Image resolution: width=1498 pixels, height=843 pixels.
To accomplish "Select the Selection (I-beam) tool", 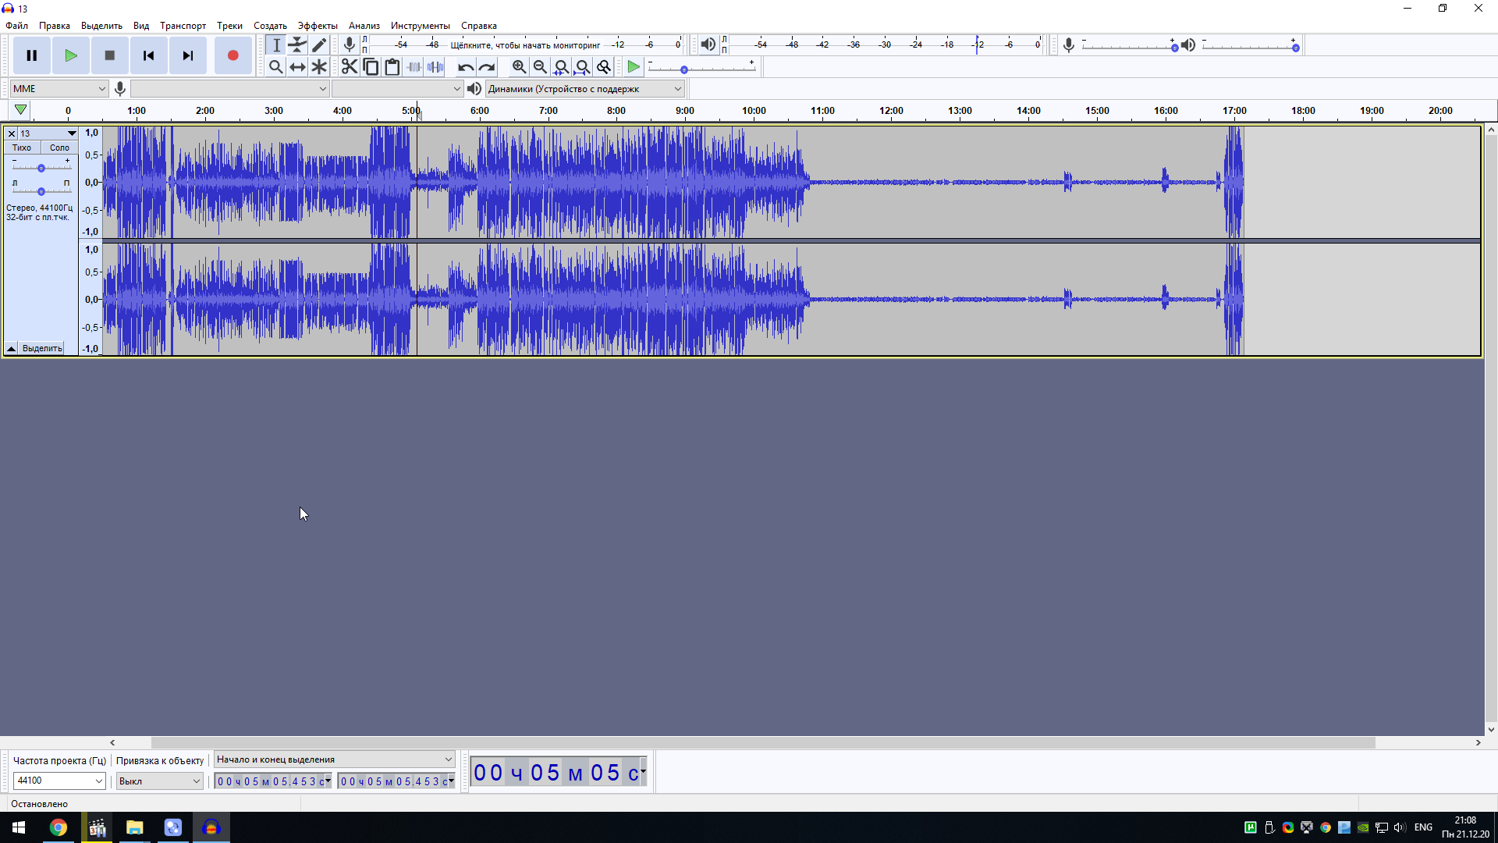I will click(276, 45).
